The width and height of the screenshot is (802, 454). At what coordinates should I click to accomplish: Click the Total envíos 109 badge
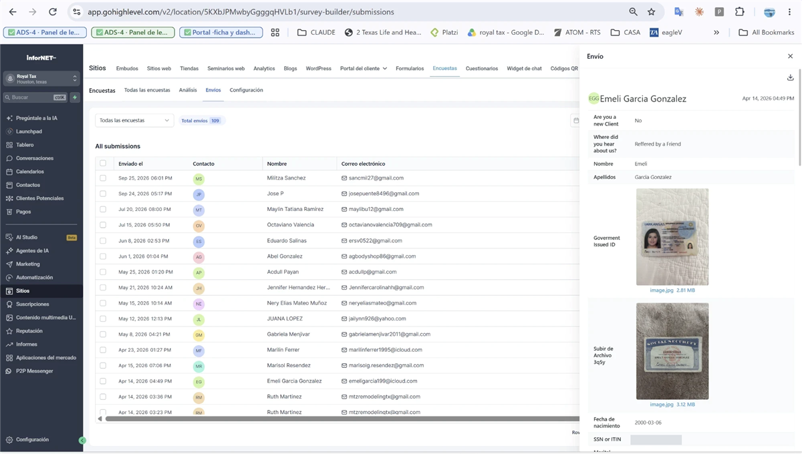point(202,120)
